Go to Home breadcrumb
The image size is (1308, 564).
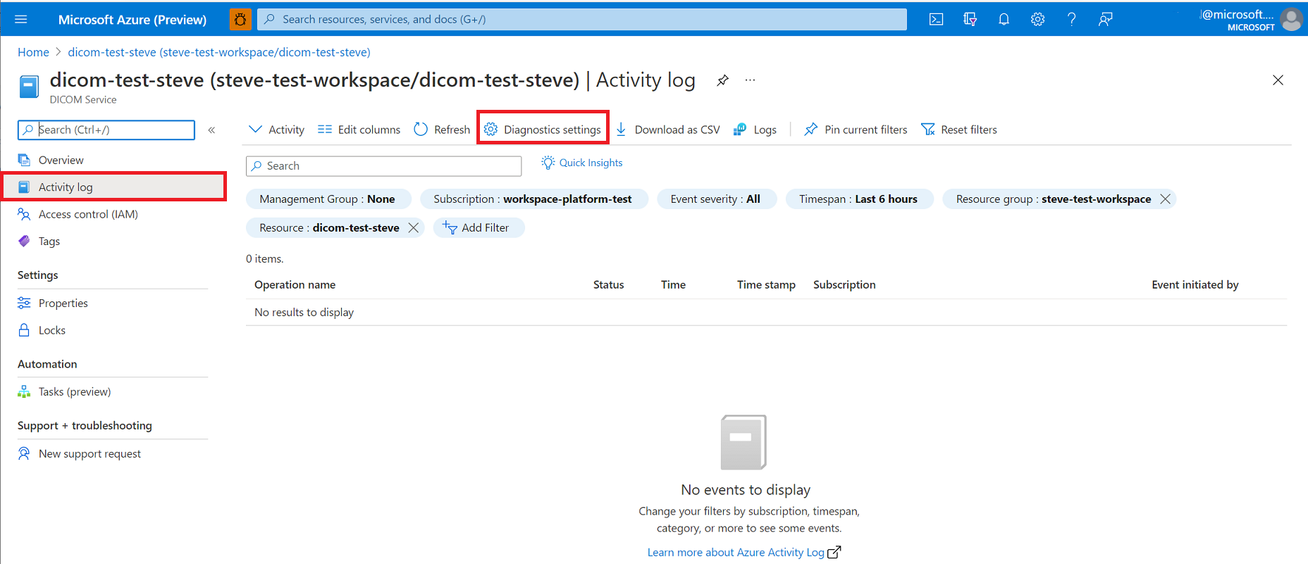point(33,52)
